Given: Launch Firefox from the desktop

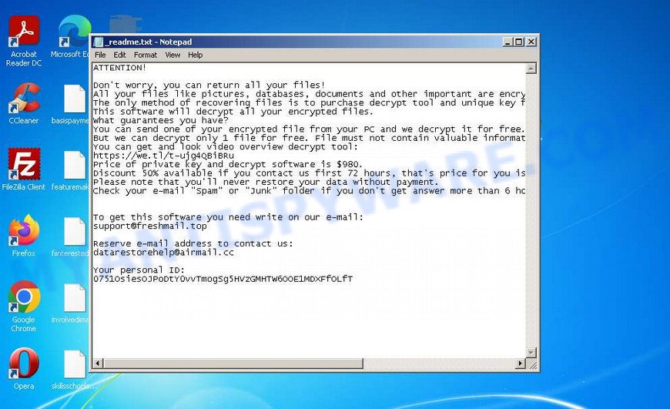Looking at the screenshot, I should point(24,236).
